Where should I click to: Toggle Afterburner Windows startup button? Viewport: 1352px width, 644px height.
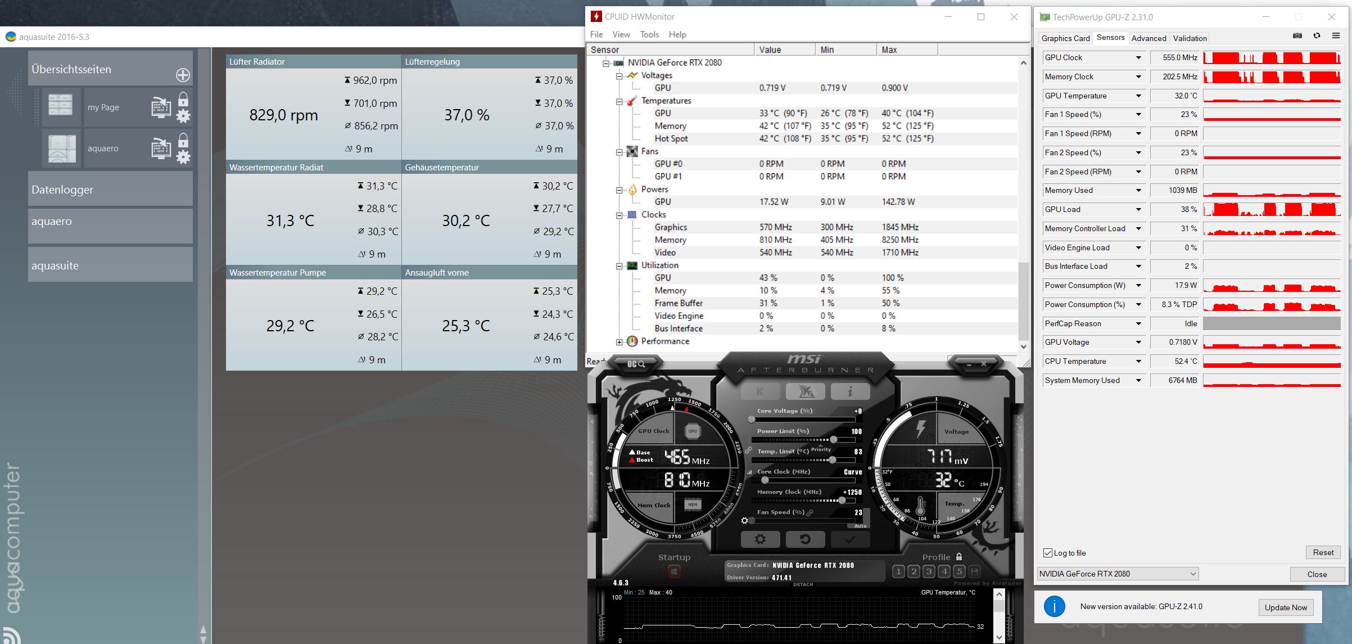click(674, 572)
